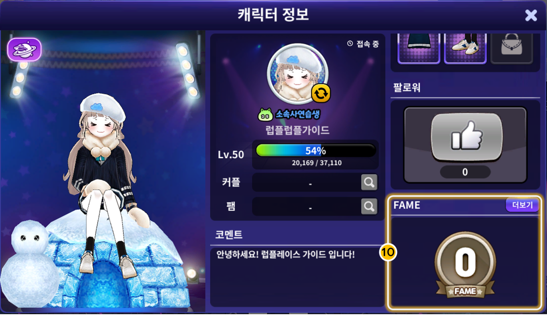
Task: Select the empty handbag equipment slot
Action: coord(512,48)
